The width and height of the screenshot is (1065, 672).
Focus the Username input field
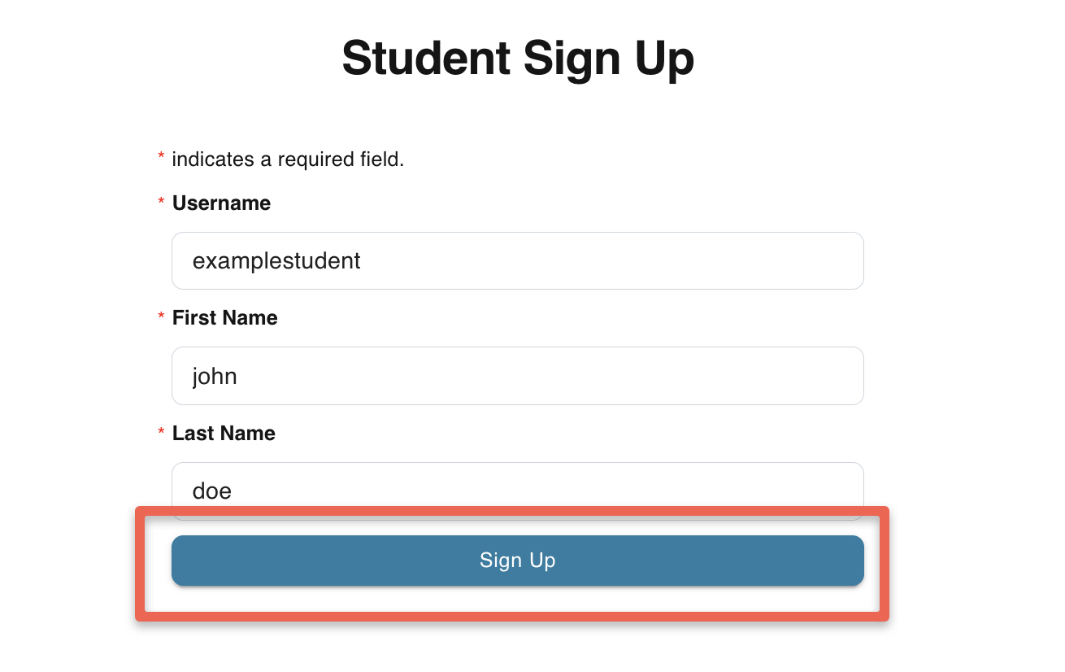point(517,260)
